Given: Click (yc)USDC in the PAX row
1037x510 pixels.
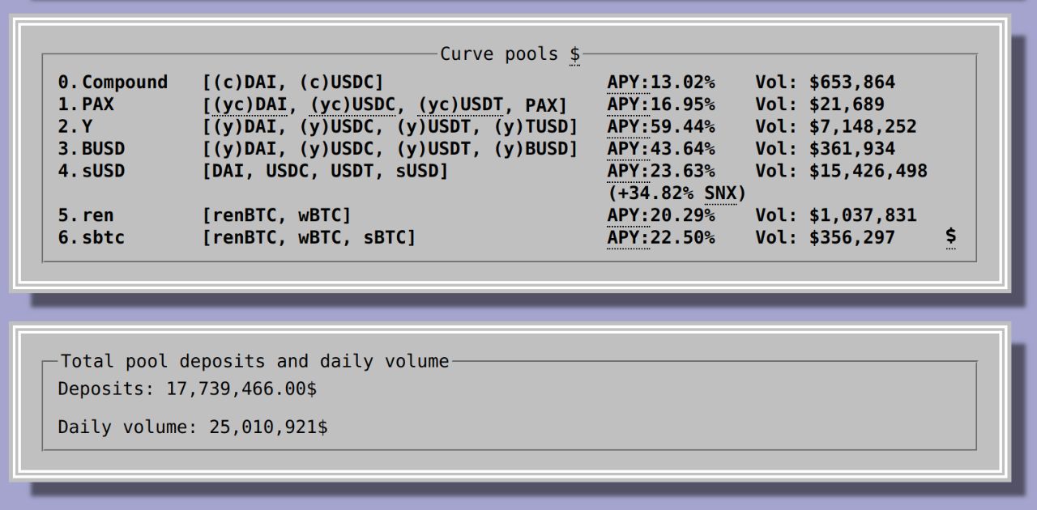Looking at the screenshot, I should point(352,105).
